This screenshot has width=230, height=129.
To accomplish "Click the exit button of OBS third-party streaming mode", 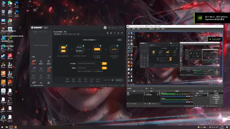I will tap(119, 40).
